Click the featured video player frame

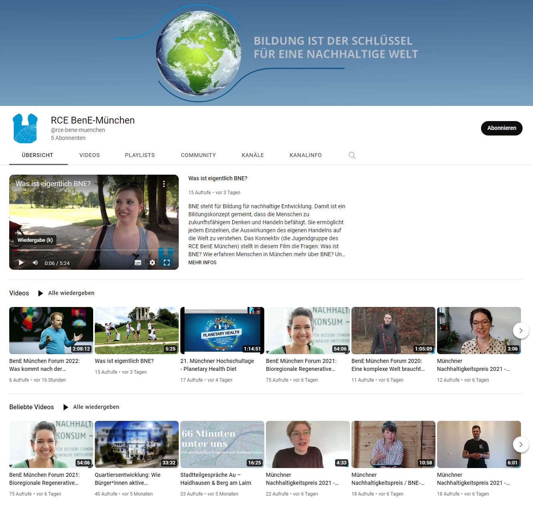pyautogui.click(x=94, y=222)
